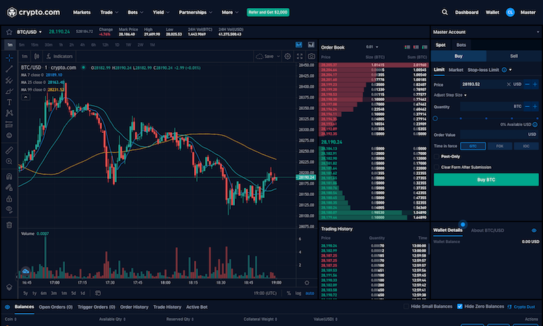The height and width of the screenshot is (326, 543).
Task: Toggle the magnet mode icon
Action: coord(10,176)
